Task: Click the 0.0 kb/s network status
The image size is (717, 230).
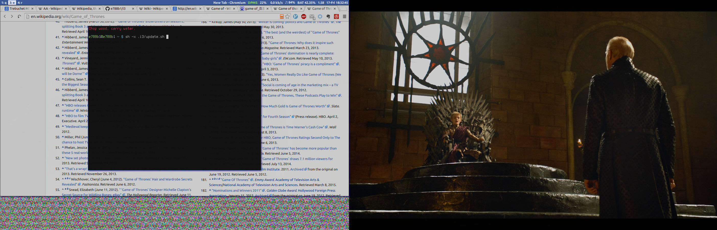Action: click(276, 3)
